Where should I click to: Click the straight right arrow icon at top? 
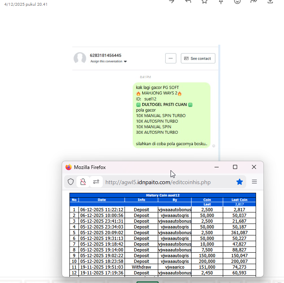[x=172, y=2]
